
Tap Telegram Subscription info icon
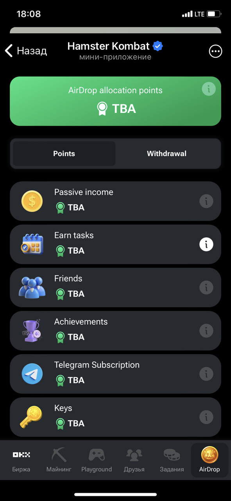pos(206,374)
